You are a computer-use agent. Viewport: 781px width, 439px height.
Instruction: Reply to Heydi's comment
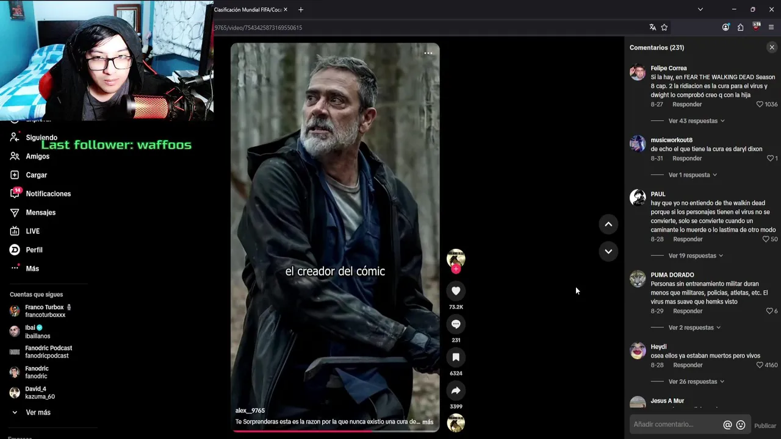(x=688, y=365)
